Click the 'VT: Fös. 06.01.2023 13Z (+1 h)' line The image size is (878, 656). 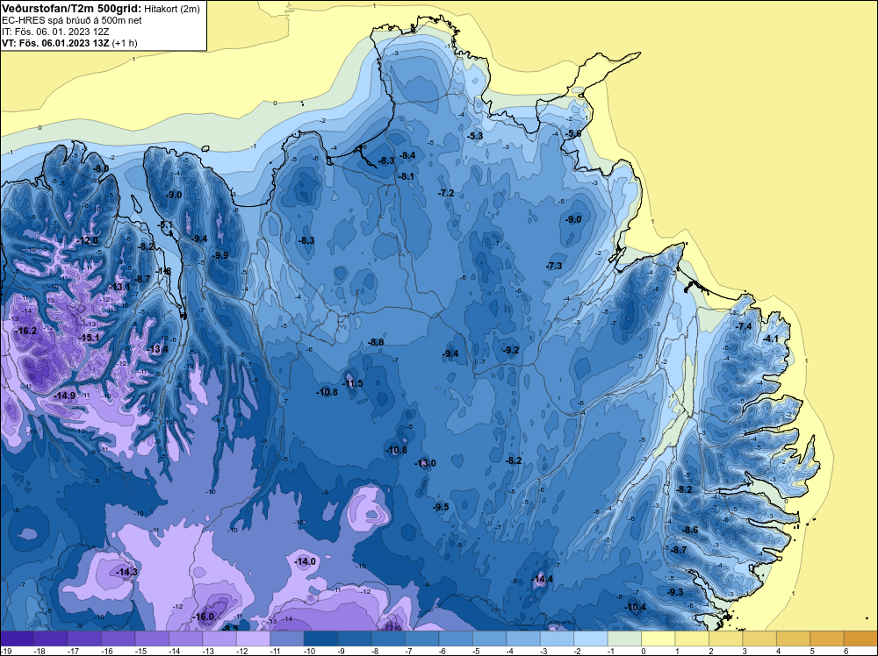coord(69,42)
